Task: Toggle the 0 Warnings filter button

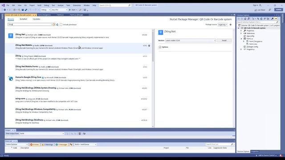Action: 48,144
